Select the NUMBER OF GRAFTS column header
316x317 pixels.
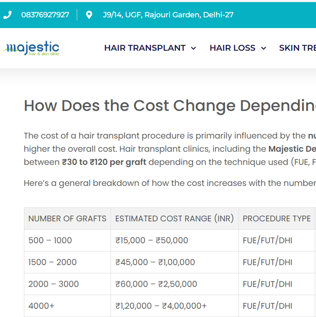67,219
